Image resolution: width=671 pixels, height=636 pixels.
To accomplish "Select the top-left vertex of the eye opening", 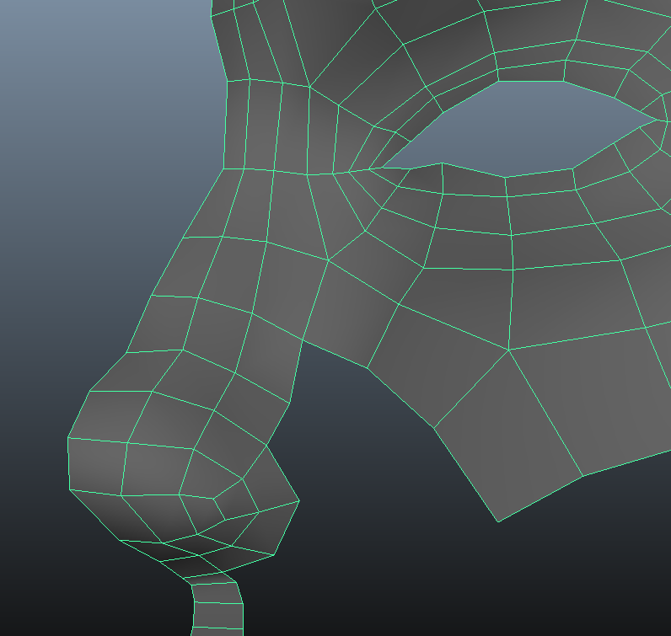I will [498, 81].
